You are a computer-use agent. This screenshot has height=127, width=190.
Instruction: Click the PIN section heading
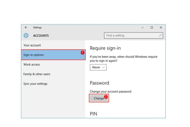pyautogui.click(x=93, y=114)
